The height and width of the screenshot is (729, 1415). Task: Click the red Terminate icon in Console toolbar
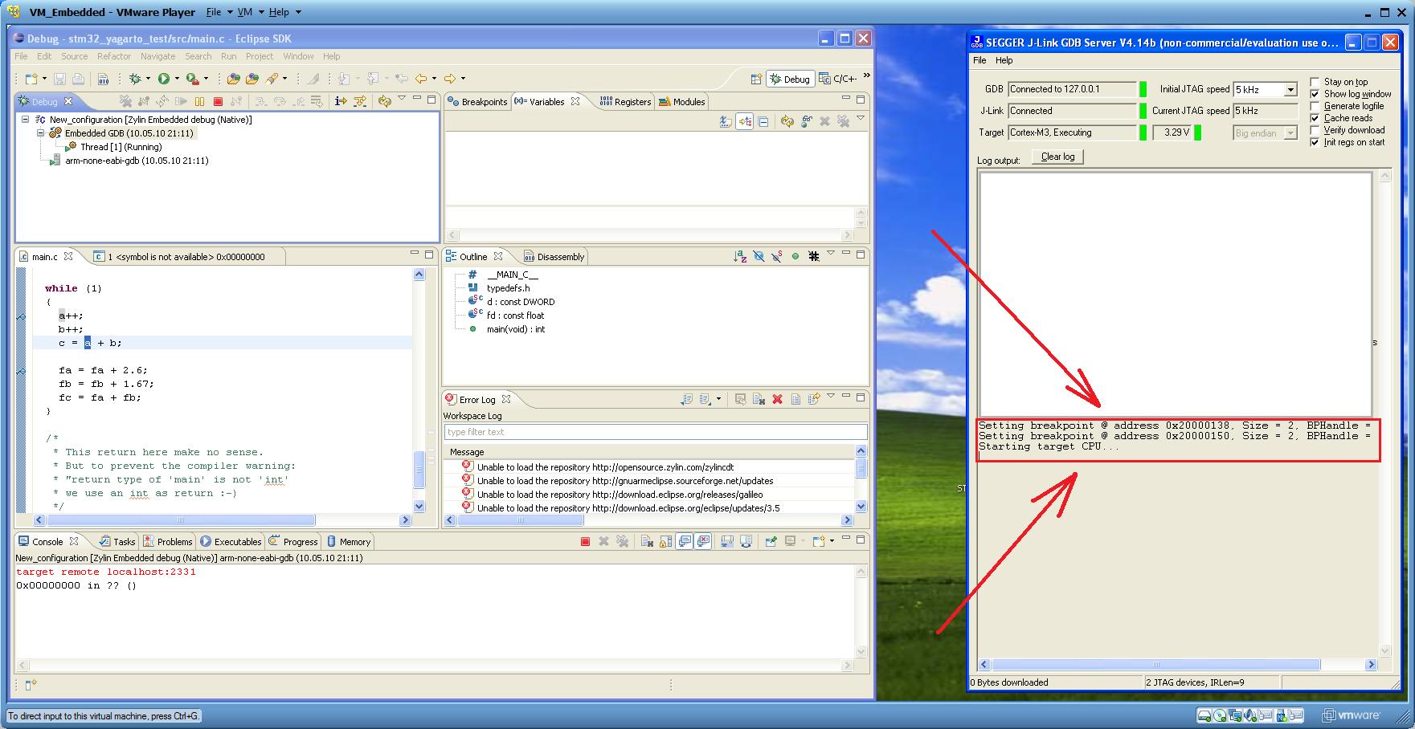[585, 542]
